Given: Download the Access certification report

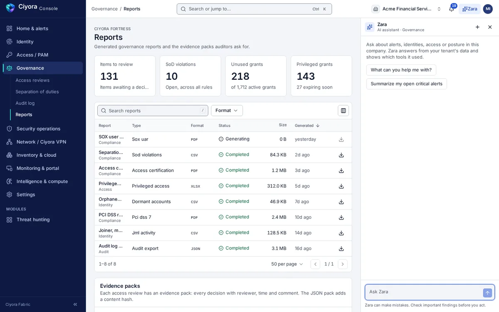Looking at the screenshot, I should [x=341, y=171].
